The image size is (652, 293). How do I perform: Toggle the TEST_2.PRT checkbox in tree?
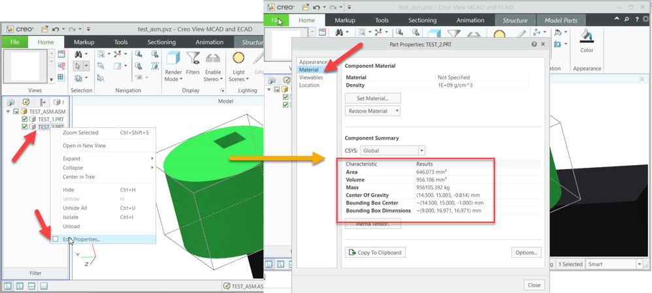(25, 127)
